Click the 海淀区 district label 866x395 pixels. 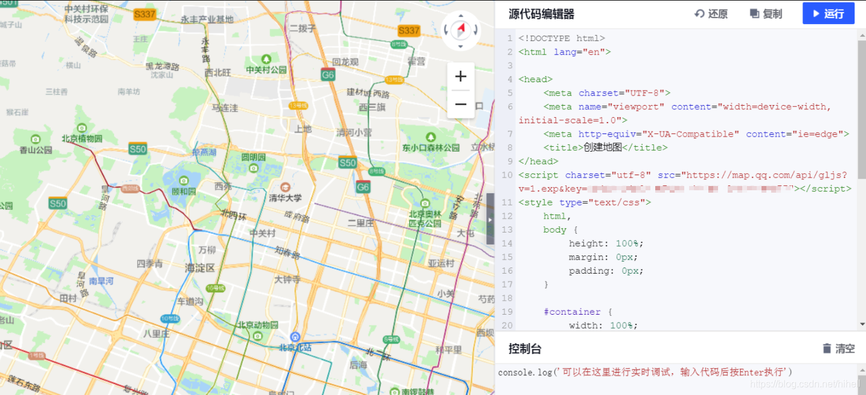tap(200, 268)
